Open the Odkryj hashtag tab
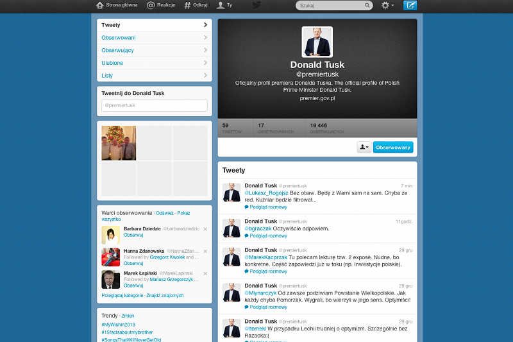The image size is (513, 342). pos(196,5)
